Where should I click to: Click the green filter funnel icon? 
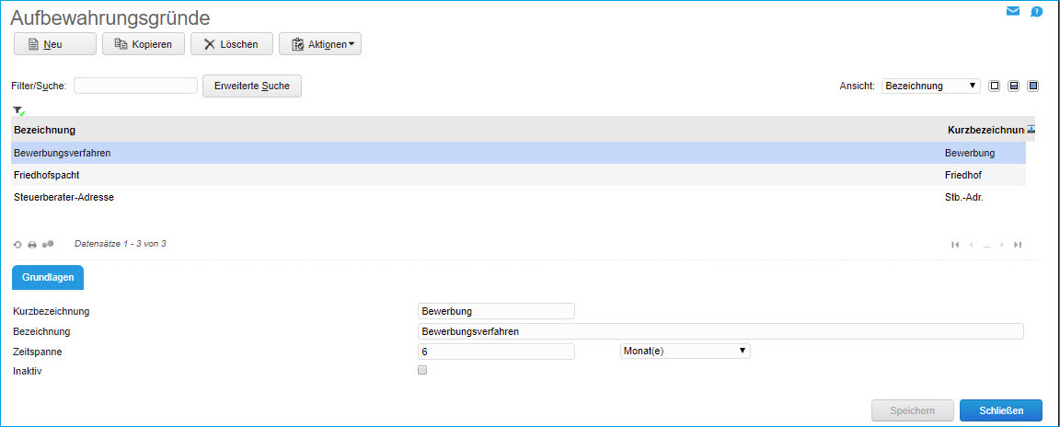point(19,110)
